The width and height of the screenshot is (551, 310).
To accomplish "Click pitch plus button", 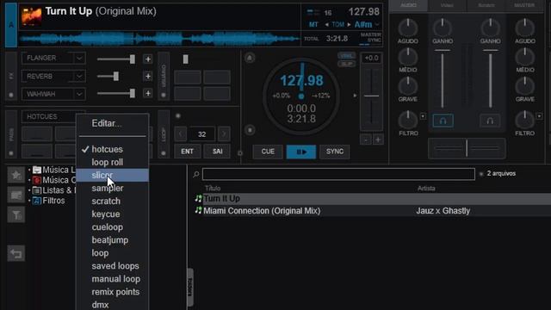I will [x=378, y=139].
